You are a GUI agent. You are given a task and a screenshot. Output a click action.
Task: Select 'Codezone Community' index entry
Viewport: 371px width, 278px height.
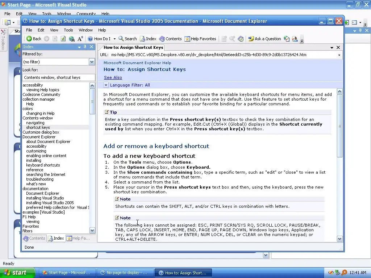41,94
